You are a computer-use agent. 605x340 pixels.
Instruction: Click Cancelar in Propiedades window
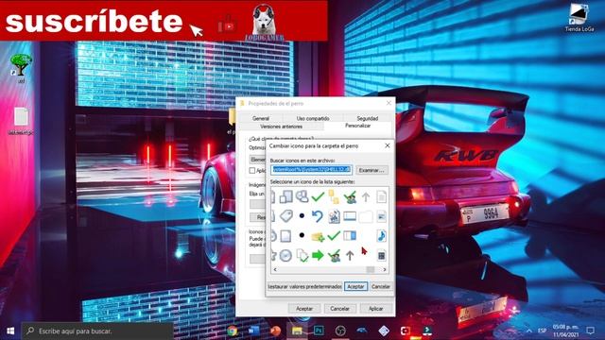(339, 309)
